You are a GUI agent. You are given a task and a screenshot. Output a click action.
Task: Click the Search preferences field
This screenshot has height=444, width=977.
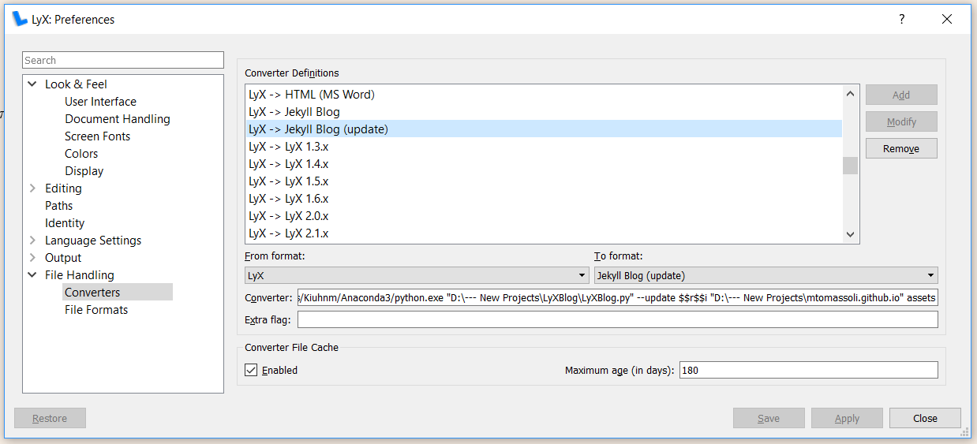point(123,60)
